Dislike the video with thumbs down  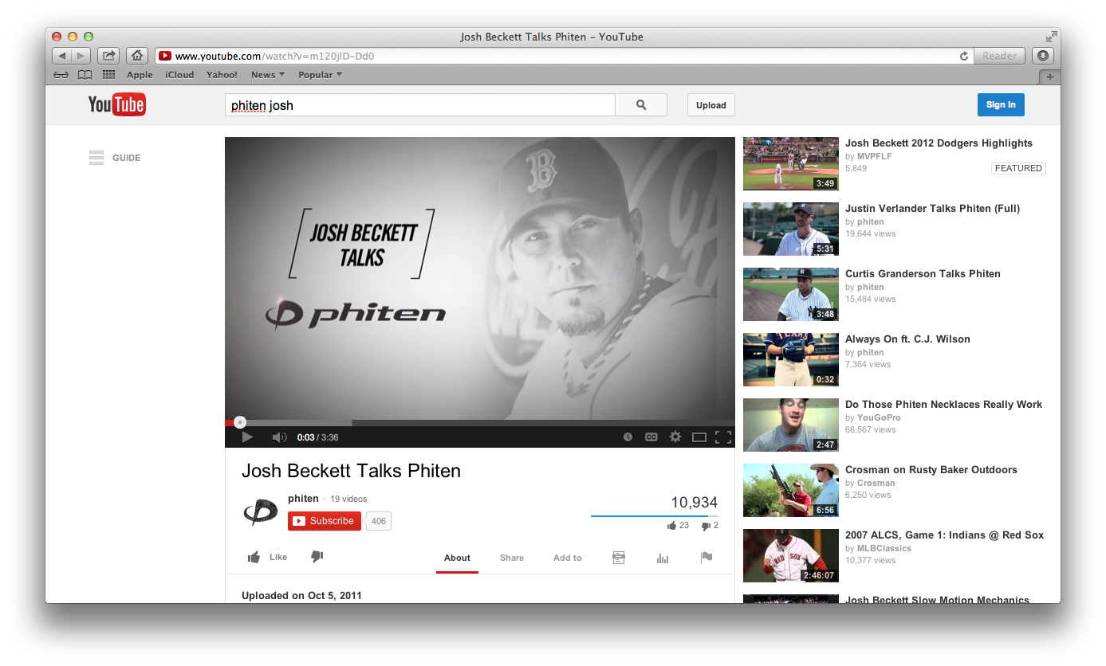coord(317,557)
